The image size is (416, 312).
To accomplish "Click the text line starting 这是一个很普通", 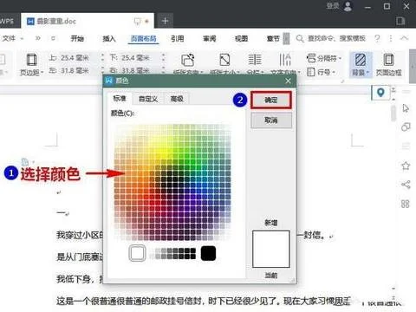I will pos(204,302).
